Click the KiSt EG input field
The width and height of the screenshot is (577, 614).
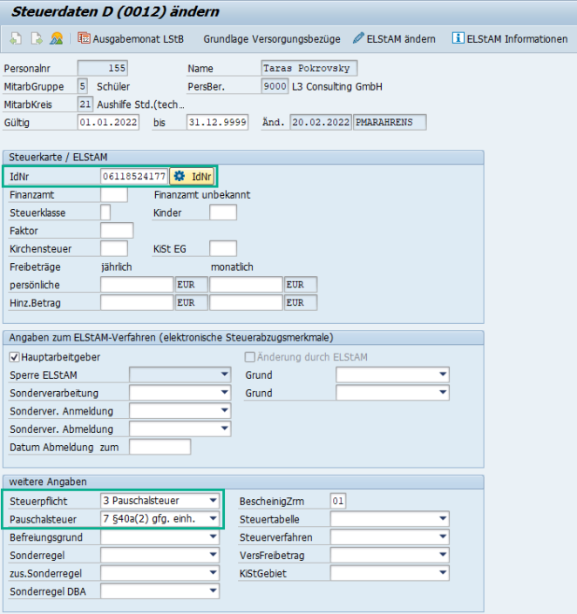click(x=223, y=249)
